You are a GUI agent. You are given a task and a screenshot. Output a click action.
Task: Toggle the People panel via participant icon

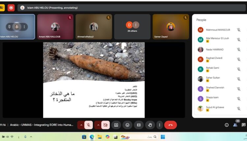point(235,125)
